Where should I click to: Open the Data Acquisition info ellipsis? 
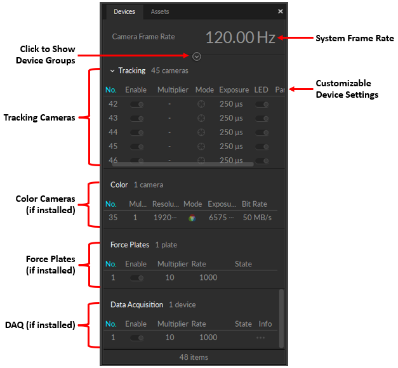[260, 338]
